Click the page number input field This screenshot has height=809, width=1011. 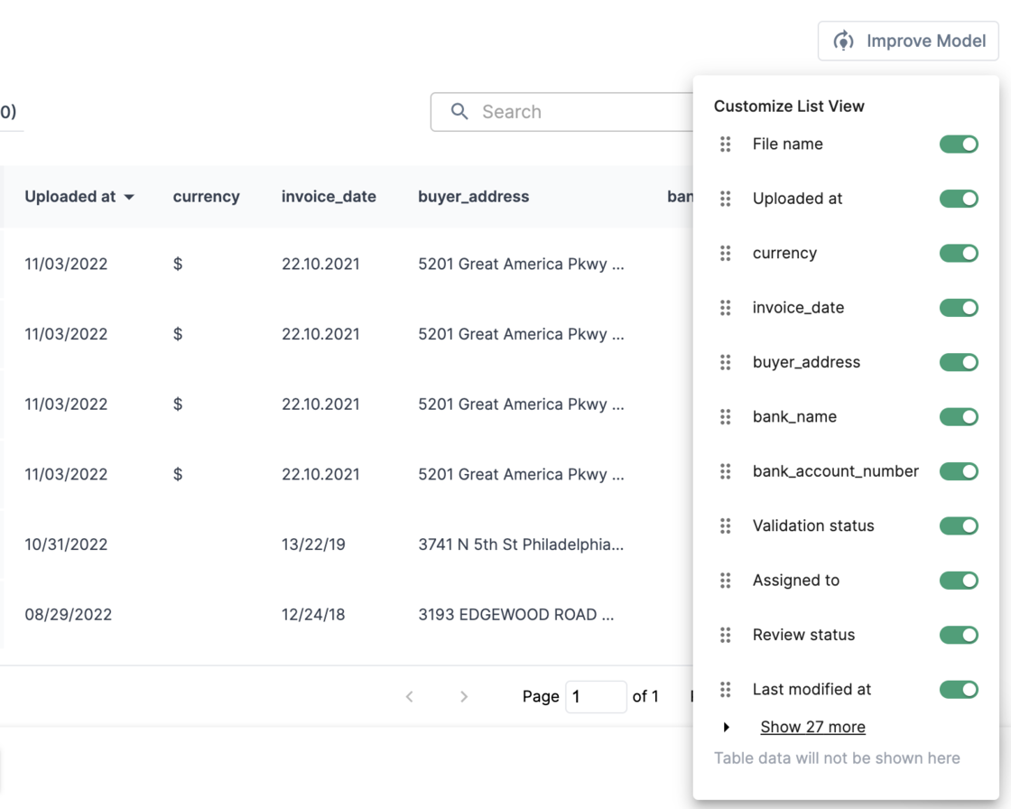point(595,696)
